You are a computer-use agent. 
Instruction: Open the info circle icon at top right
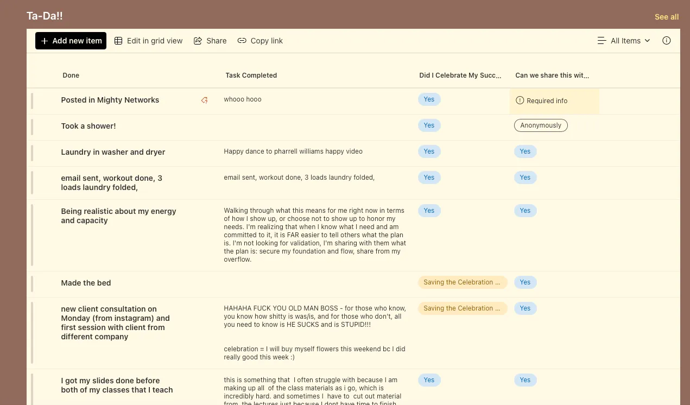coord(667,41)
